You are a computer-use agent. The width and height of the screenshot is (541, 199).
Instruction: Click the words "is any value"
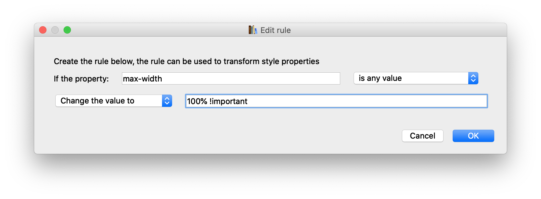click(x=380, y=78)
